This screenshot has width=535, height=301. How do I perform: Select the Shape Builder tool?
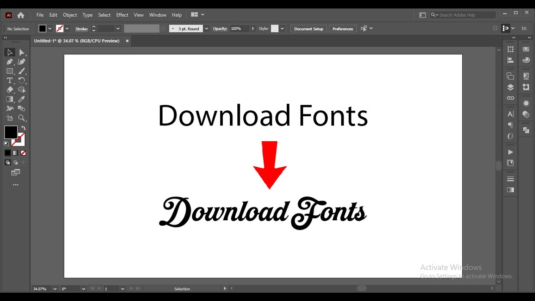[x=22, y=90]
